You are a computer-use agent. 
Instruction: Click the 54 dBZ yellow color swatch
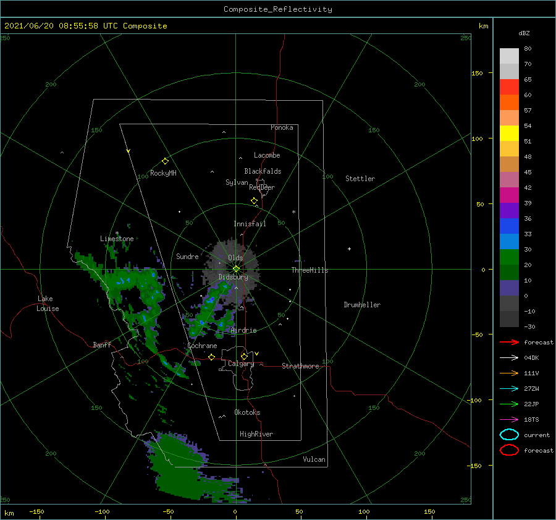(509, 133)
